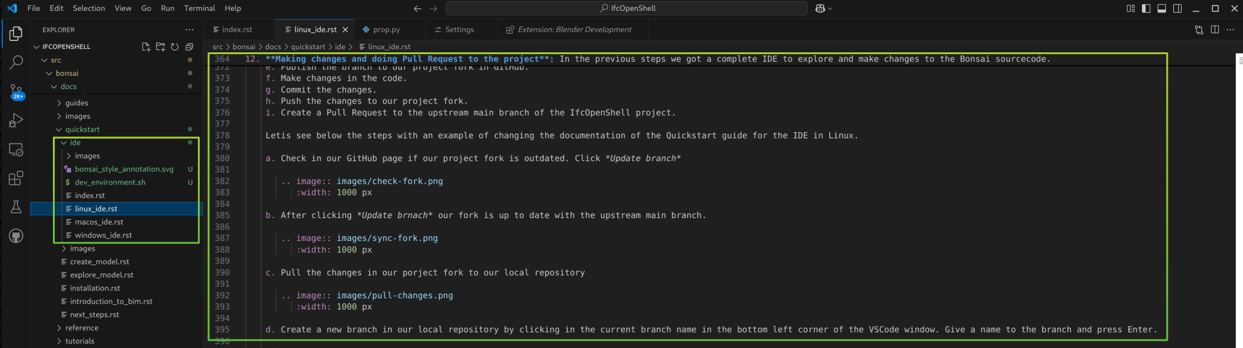Expand the guides folder
1243x348 pixels.
59,103
